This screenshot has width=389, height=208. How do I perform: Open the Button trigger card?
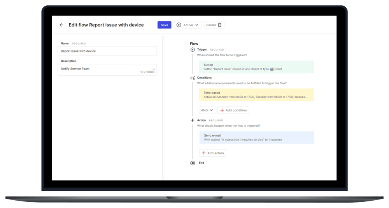pyautogui.click(x=256, y=67)
